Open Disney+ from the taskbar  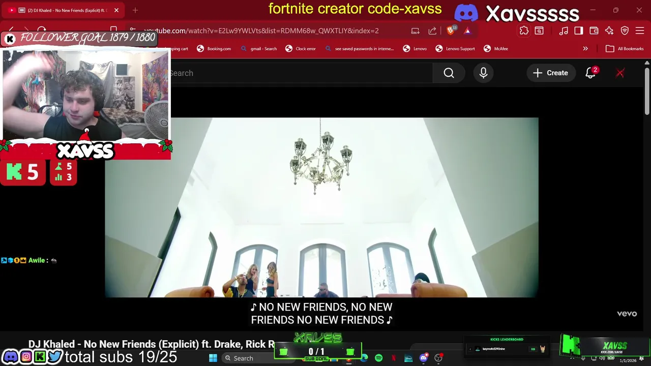point(408,358)
